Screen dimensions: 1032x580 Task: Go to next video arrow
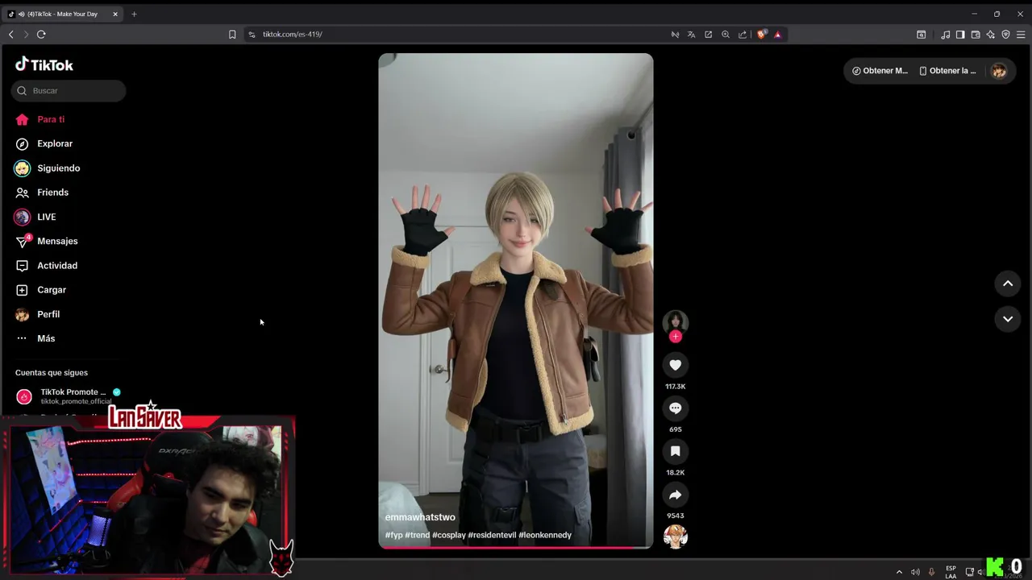1008,319
